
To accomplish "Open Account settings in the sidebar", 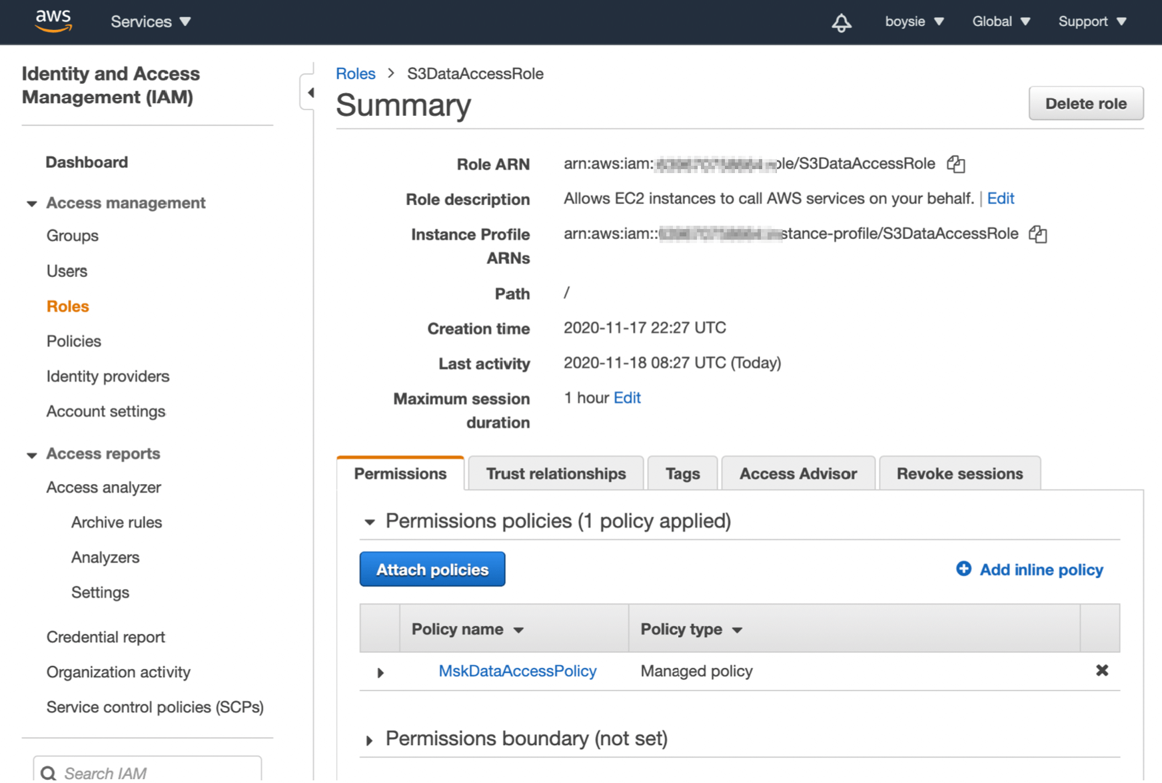I will (x=106, y=411).
